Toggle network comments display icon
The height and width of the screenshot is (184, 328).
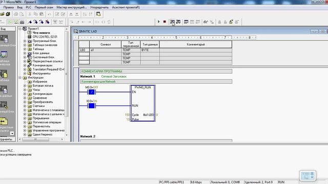pyautogui.click(x=16, y=22)
